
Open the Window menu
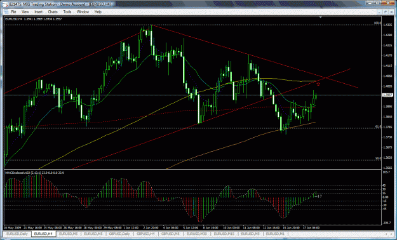pos(83,12)
